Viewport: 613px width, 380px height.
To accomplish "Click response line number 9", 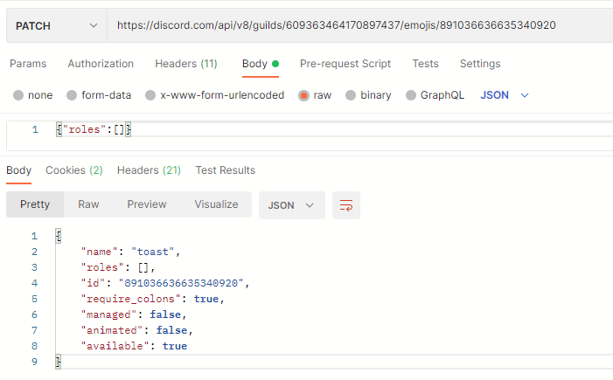I will click(34, 362).
